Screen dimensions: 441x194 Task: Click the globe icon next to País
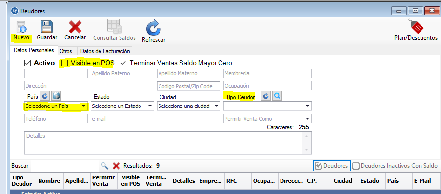tap(56, 96)
